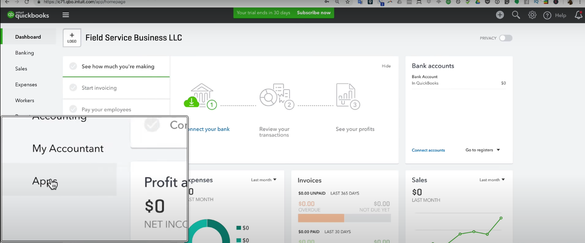Click the review transactions step 2 icon
The height and width of the screenshot is (243, 585).
pyautogui.click(x=277, y=96)
